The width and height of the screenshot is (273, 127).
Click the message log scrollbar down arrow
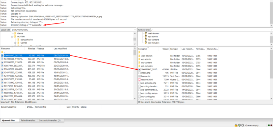pyautogui.click(x=271, y=25)
